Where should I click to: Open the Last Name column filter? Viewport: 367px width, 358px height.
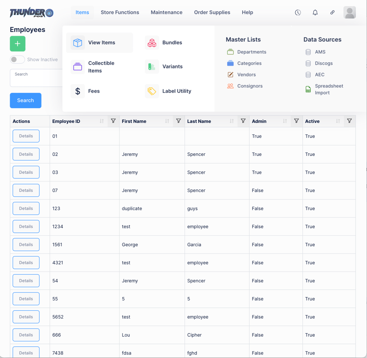(243, 121)
